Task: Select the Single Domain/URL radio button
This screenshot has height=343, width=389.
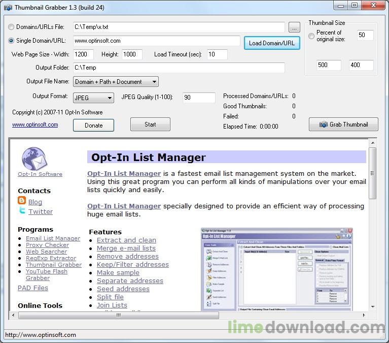Action: click(x=11, y=41)
